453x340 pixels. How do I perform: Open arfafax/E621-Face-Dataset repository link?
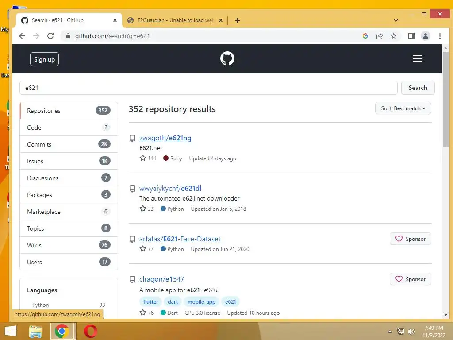(180, 239)
